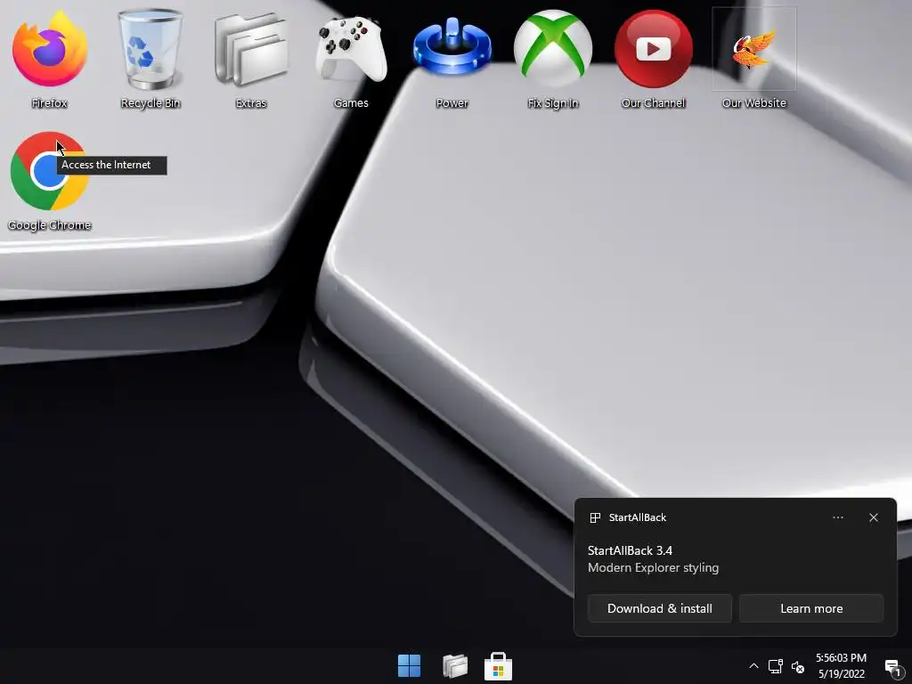The height and width of the screenshot is (684, 912).
Task: Click the StartAllBack app icon in the notification header
Action: 595,517
